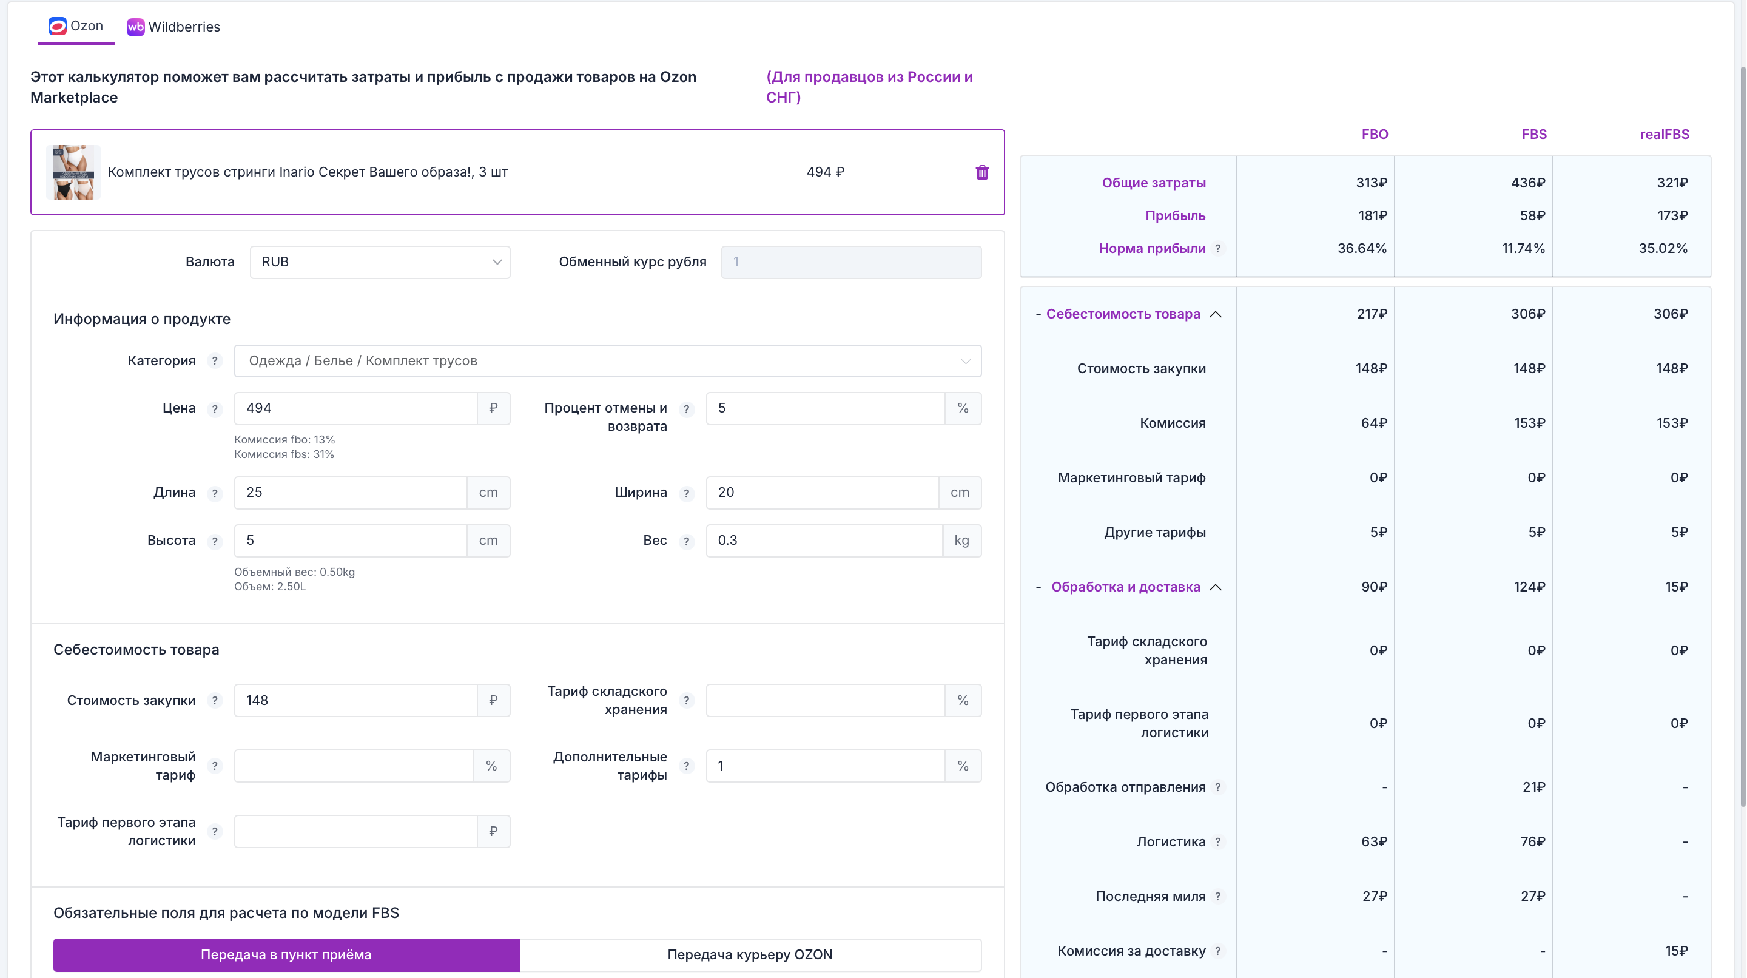1747x978 pixels.
Task: Show help for Тариф складского хранения input
Action: [x=686, y=701]
